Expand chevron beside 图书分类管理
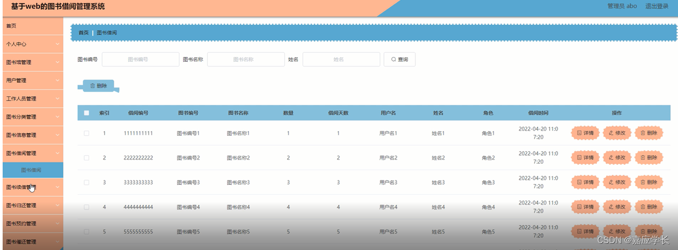678x250 pixels. [x=57, y=117]
